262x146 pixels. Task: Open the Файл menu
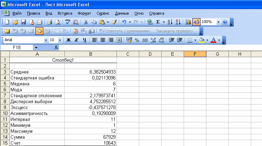17,13
